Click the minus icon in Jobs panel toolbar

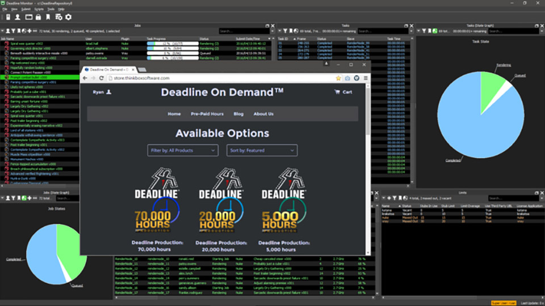pos(35,31)
